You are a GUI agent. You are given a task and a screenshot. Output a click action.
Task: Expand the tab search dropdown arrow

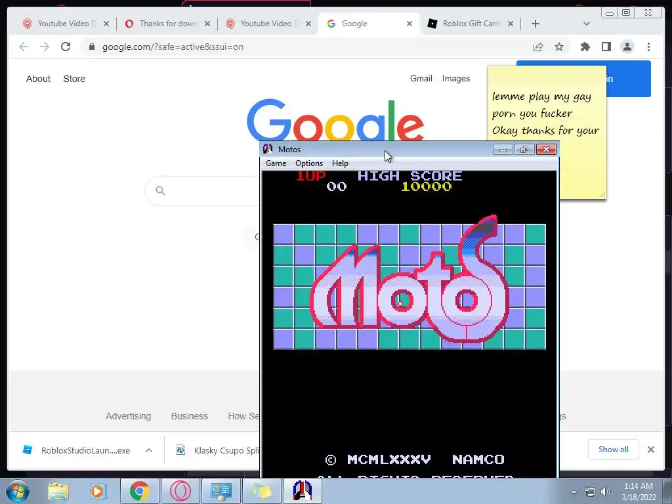tap(586, 24)
